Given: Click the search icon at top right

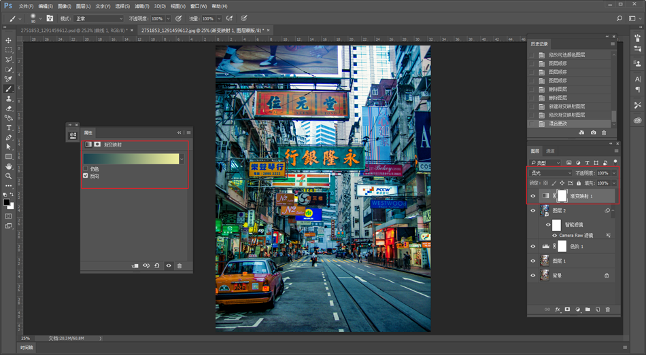Looking at the screenshot, I should pos(619,18).
